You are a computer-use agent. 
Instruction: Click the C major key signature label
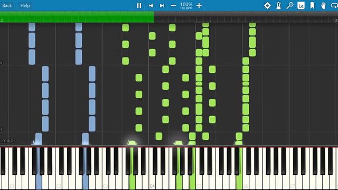point(8,141)
